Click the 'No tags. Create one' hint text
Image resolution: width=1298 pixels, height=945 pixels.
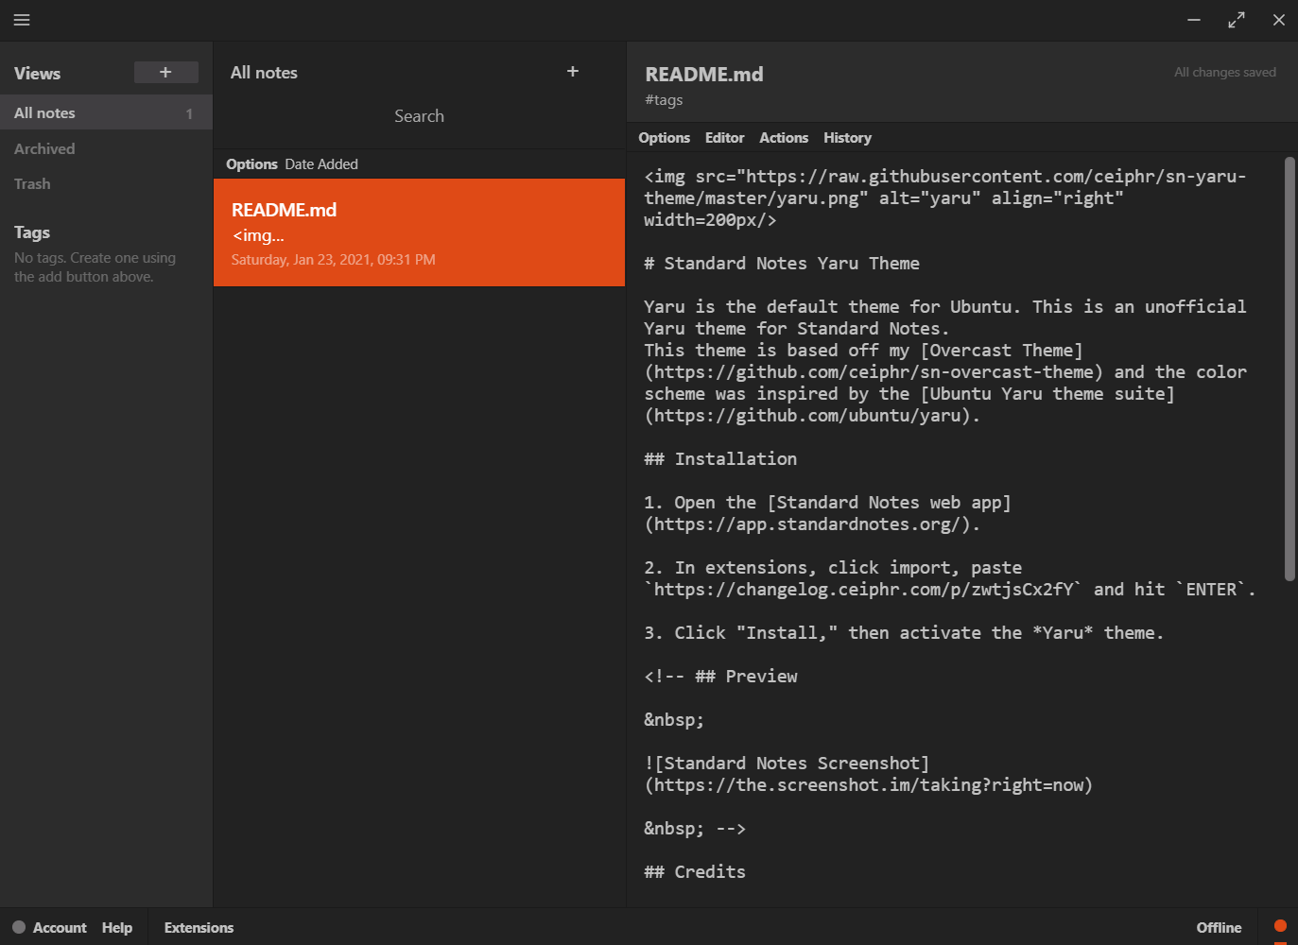pyautogui.click(x=95, y=267)
